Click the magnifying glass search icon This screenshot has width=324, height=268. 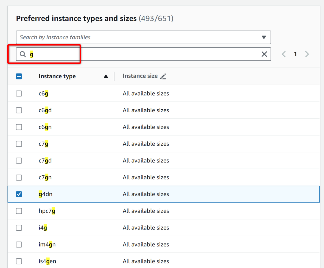click(23, 54)
